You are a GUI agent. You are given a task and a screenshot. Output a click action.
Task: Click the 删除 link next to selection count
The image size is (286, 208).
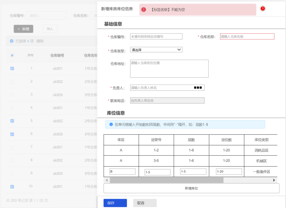(x=40, y=41)
